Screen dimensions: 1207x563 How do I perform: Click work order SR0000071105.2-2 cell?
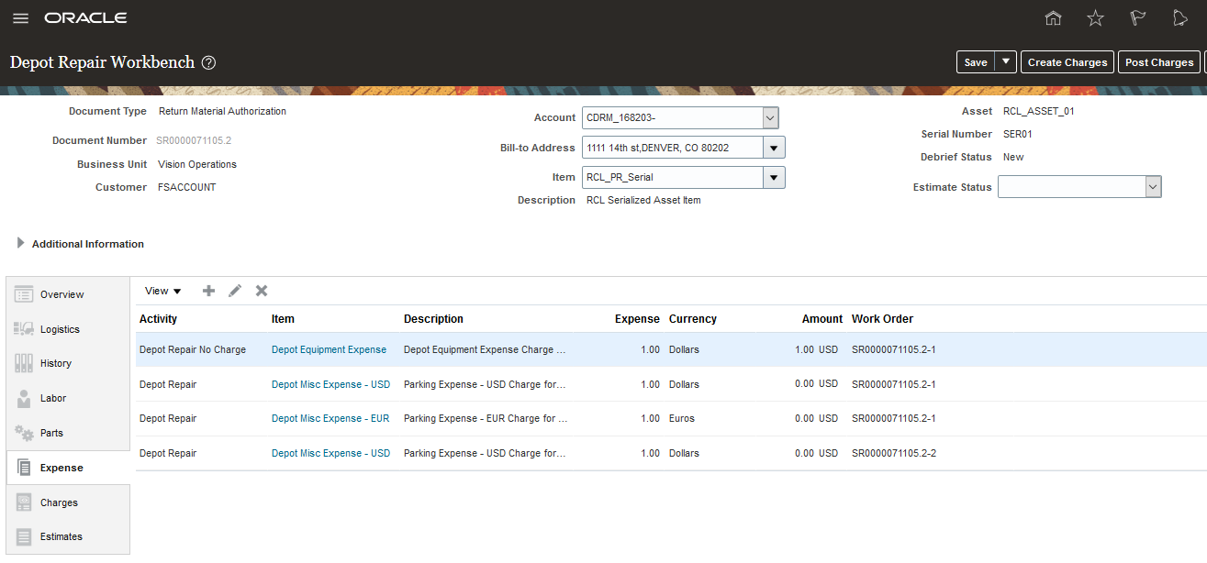894,453
